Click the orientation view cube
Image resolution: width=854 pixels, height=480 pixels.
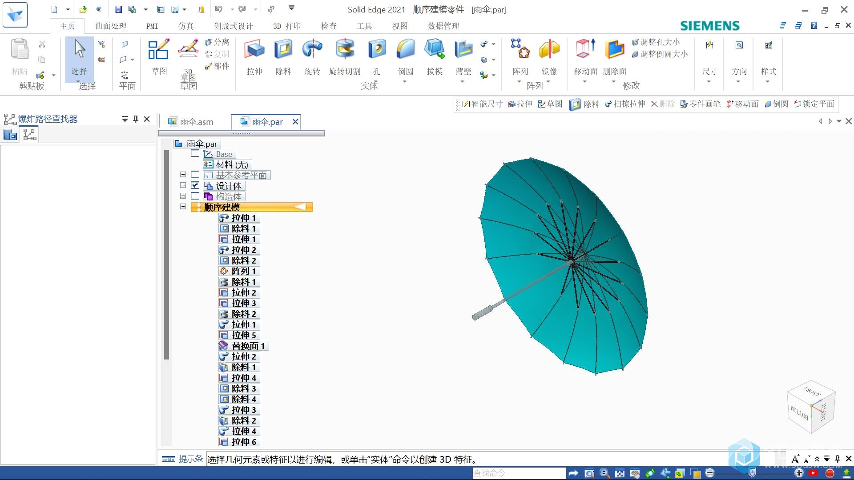(x=811, y=407)
